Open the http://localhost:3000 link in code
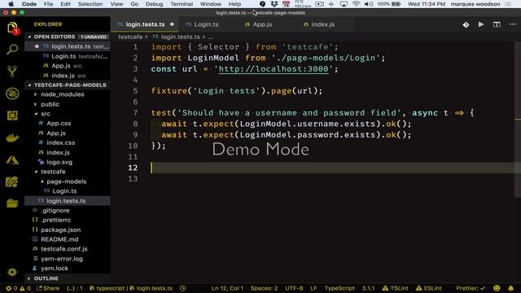Screen dimensions: 521x293 (274, 68)
